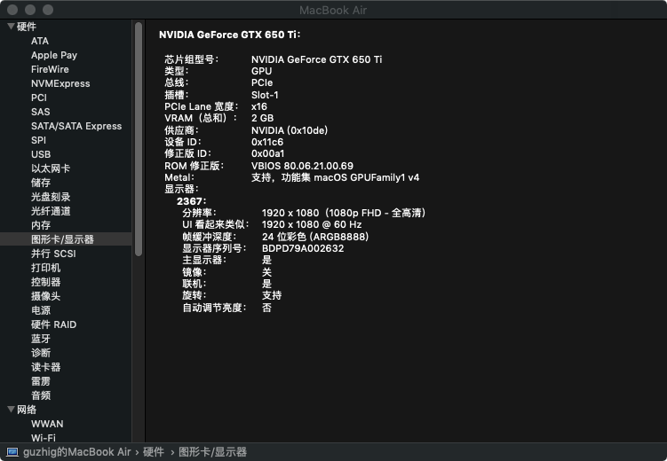Select SPI in the sidebar
This screenshot has width=667, height=461.
point(38,140)
